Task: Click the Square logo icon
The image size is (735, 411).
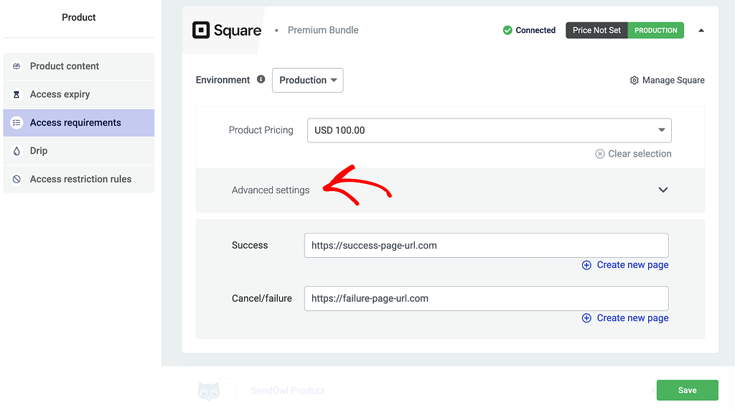Action: (201, 30)
